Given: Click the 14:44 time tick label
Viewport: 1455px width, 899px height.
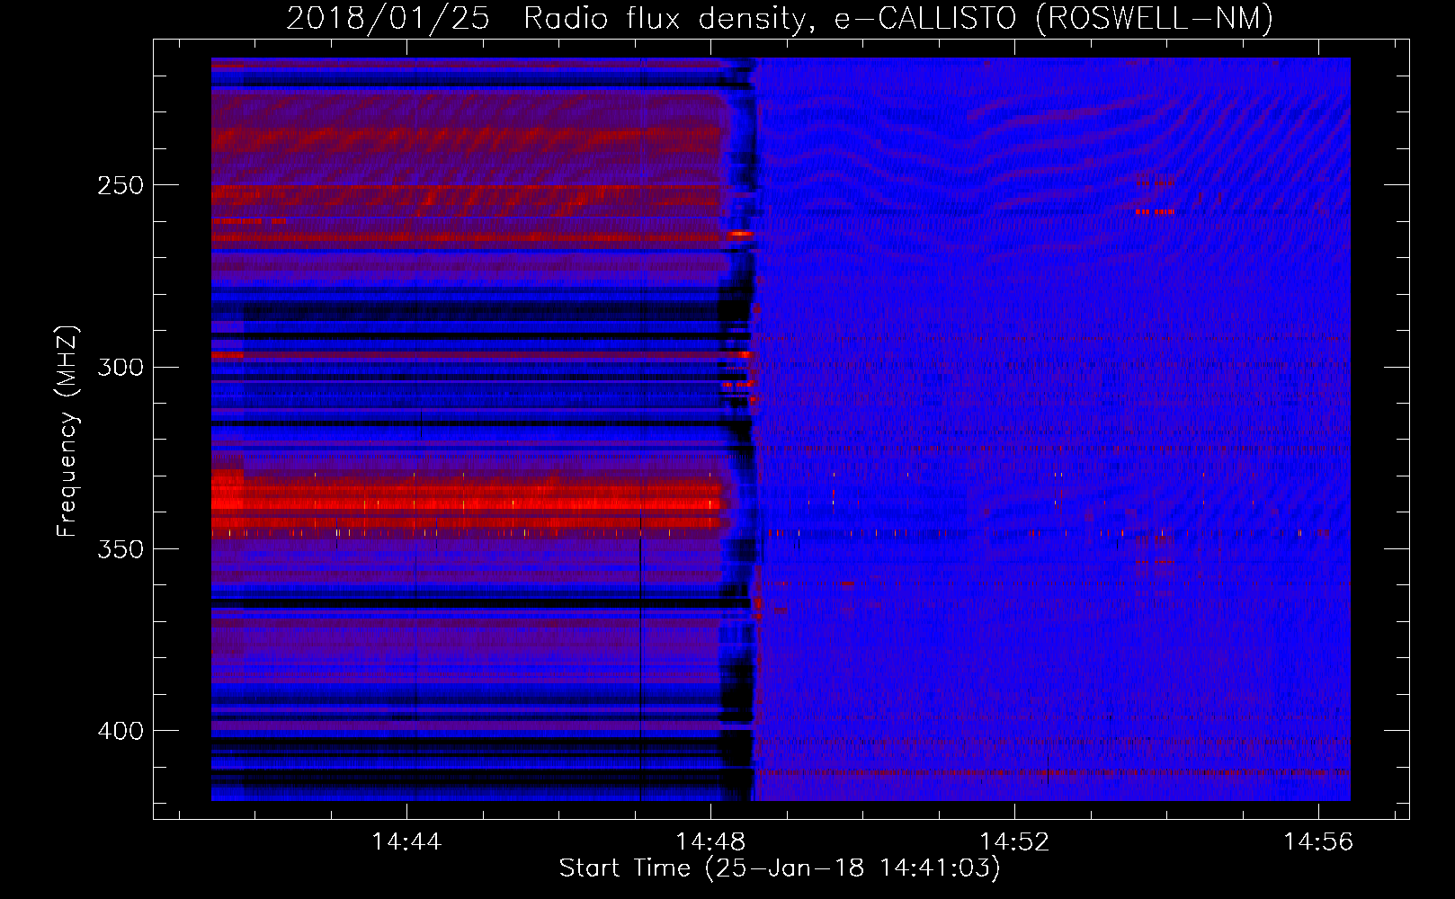Looking at the screenshot, I should pos(406,841).
